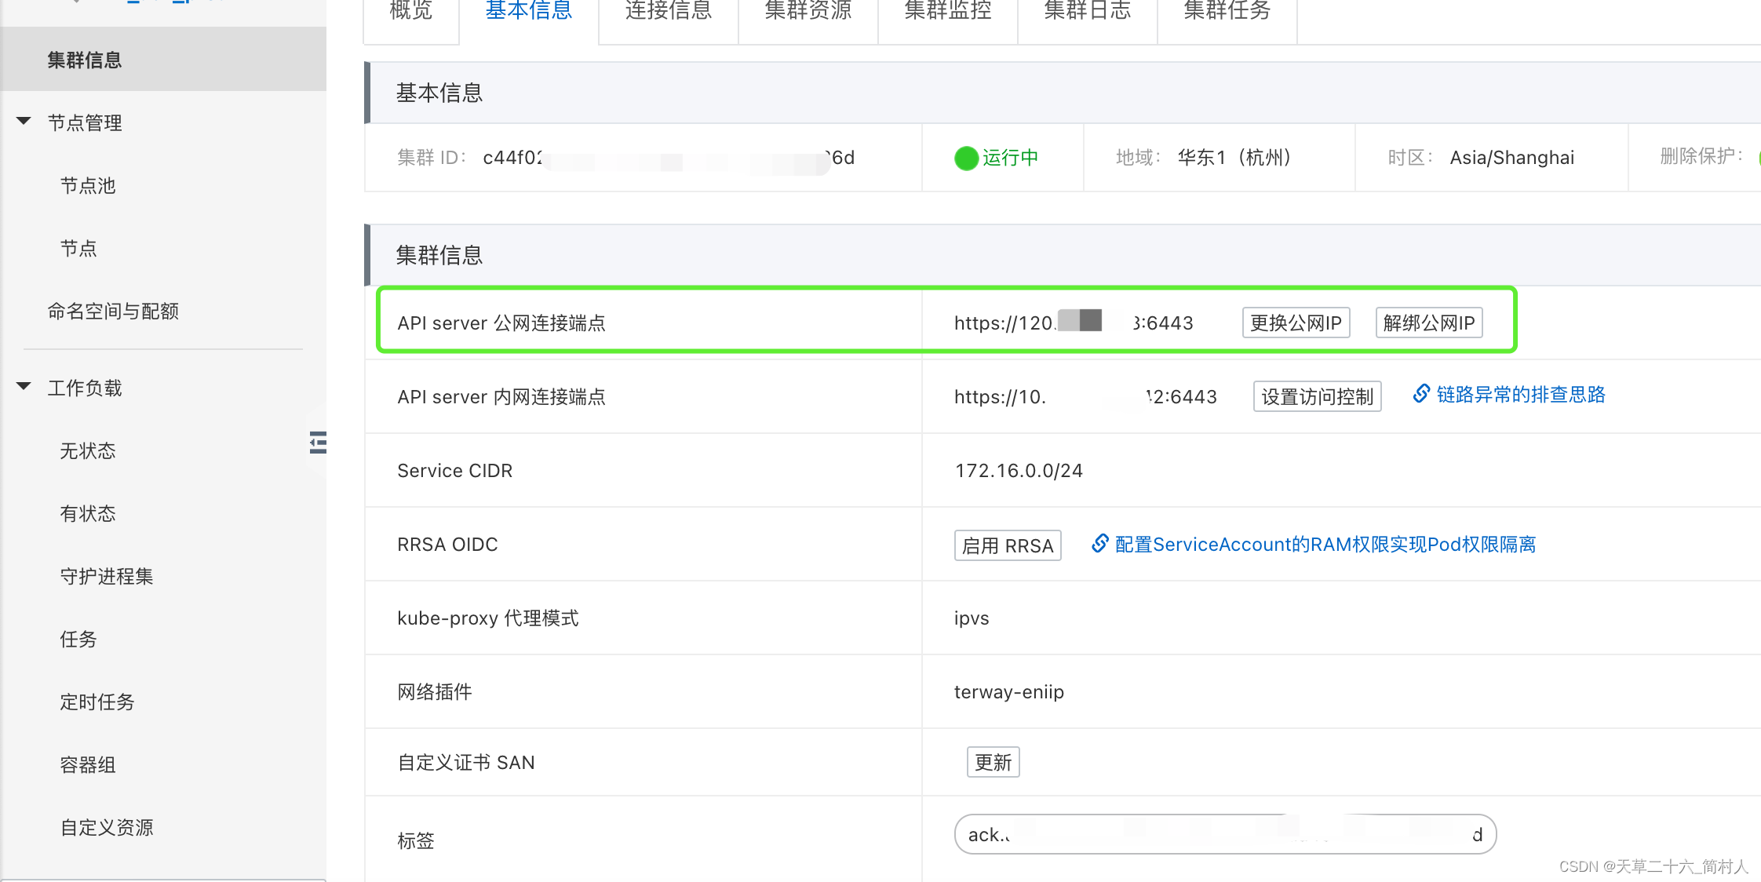Click the 工作负载 section label
The image size is (1761, 882).
[x=85, y=388]
